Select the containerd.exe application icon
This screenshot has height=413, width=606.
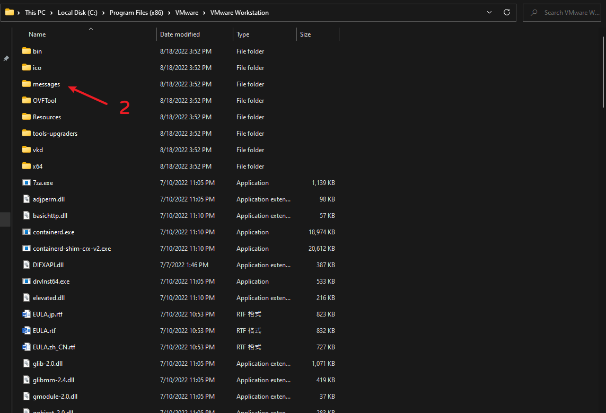click(27, 232)
